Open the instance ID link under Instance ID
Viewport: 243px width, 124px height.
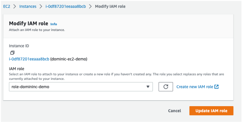29,59
